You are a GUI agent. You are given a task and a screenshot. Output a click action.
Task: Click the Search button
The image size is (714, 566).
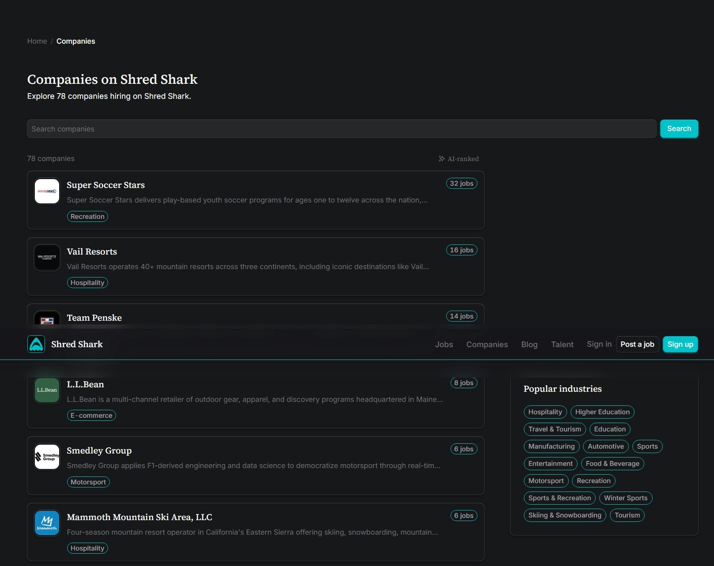679,129
